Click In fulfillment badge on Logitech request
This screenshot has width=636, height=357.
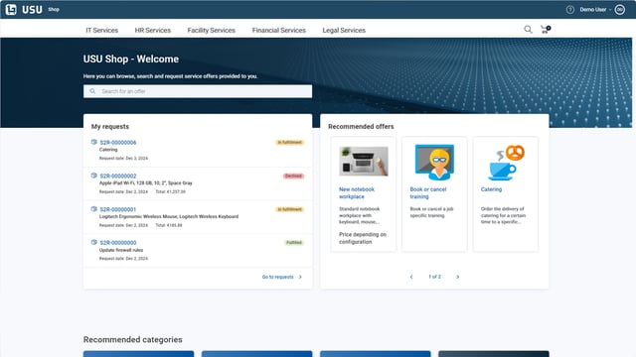[289, 209]
